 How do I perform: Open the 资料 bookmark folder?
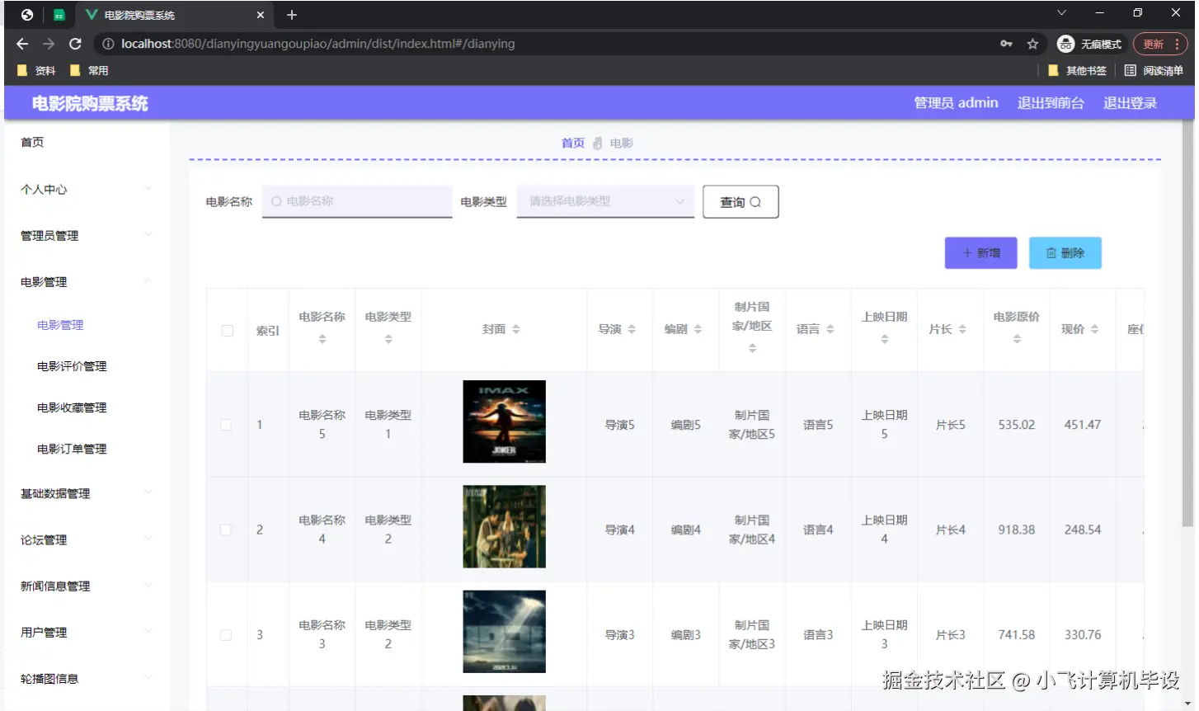click(36, 70)
